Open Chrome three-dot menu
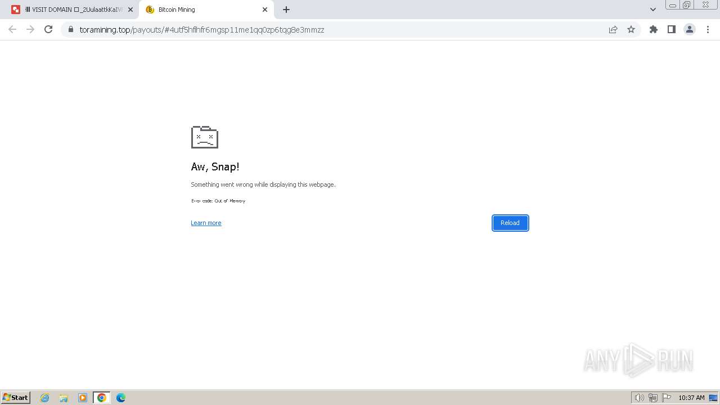 tap(708, 29)
